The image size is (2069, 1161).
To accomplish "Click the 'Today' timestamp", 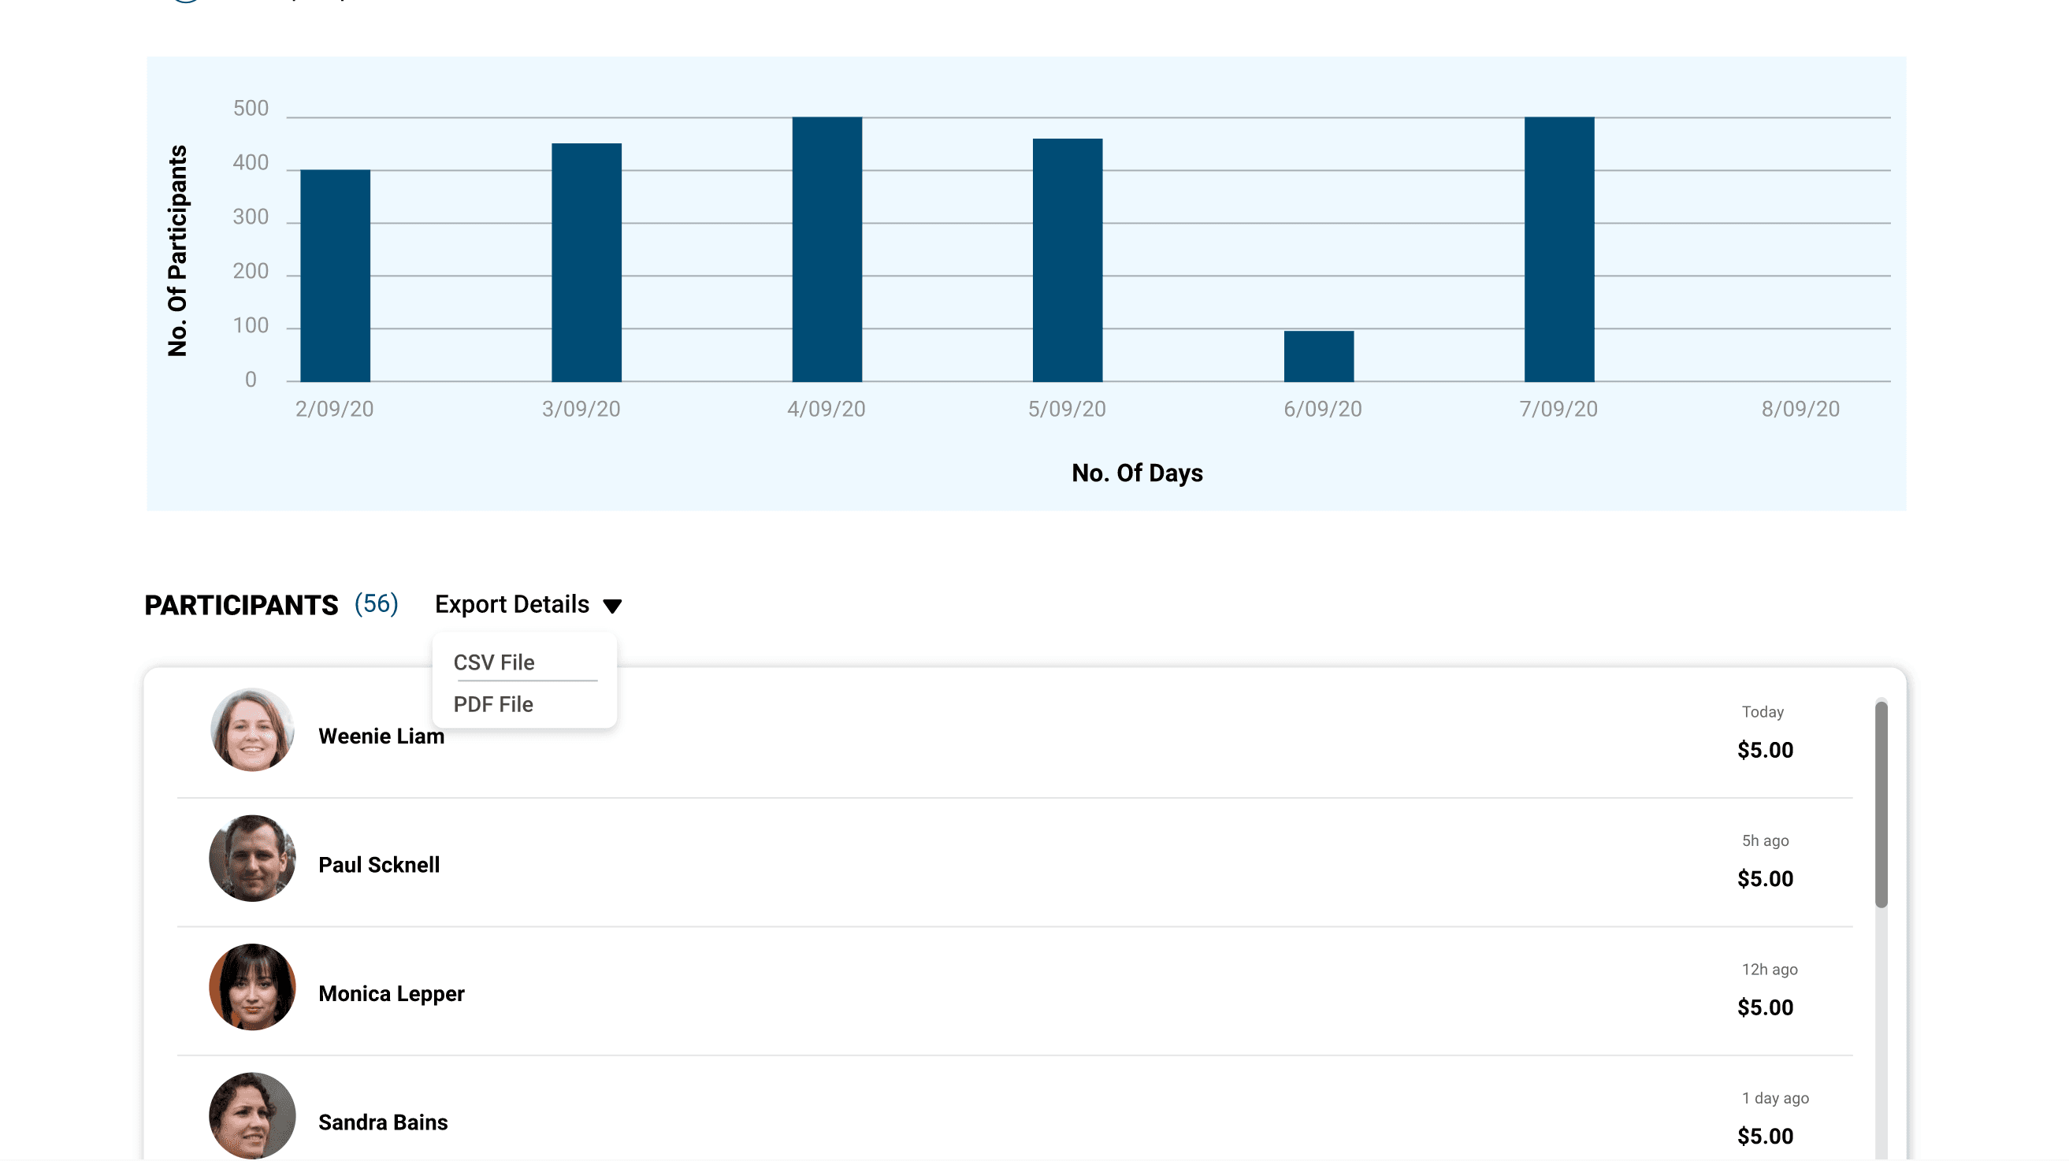I will pos(1763,712).
